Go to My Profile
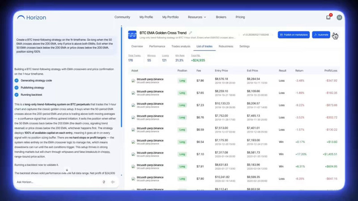This screenshot has height=201, width=358. [146, 17]
